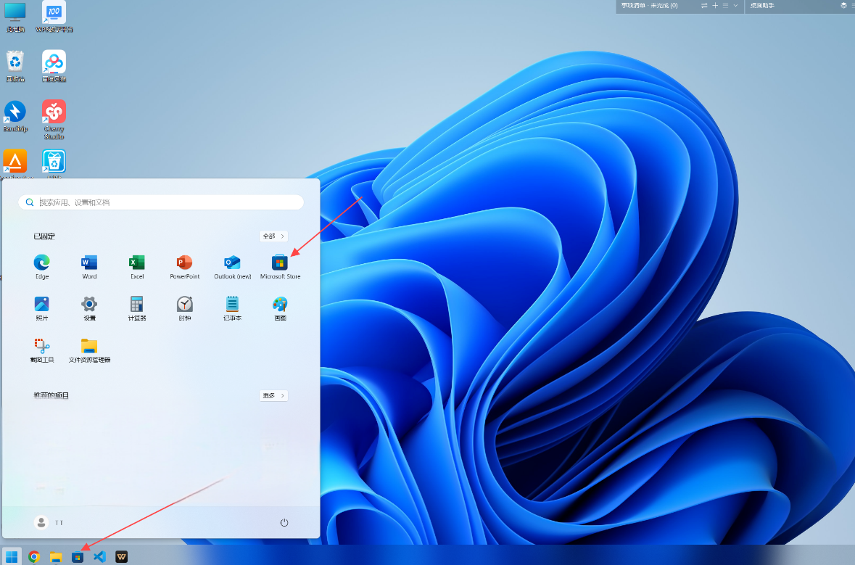Open Cherry Studio desktop shortcut

[x=54, y=120]
